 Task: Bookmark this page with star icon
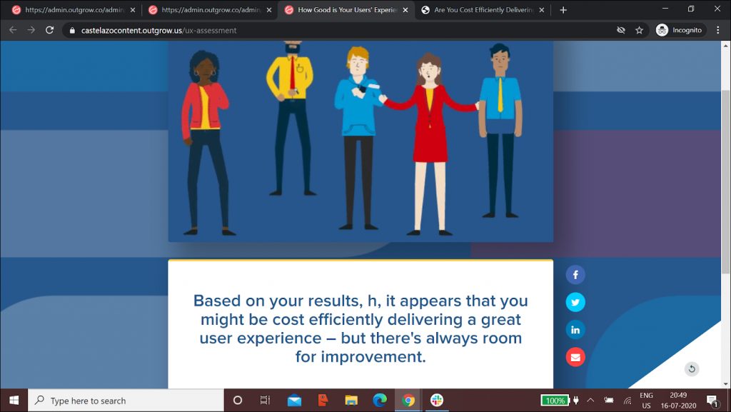pyautogui.click(x=640, y=30)
